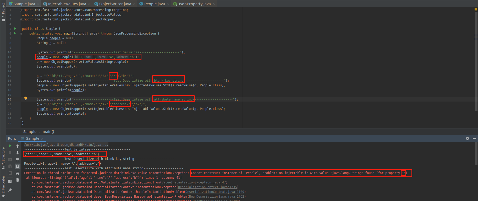Screen dimensions: 478x201
Task: Click the Stop process square icon
Action: [10, 153]
